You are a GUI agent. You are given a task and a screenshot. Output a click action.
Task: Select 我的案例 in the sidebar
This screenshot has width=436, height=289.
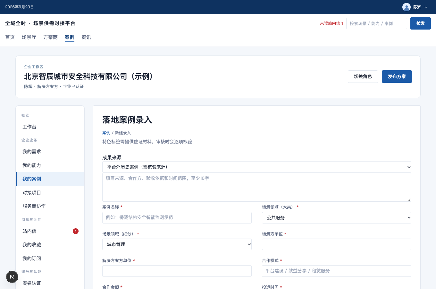(x=50, y=179)
